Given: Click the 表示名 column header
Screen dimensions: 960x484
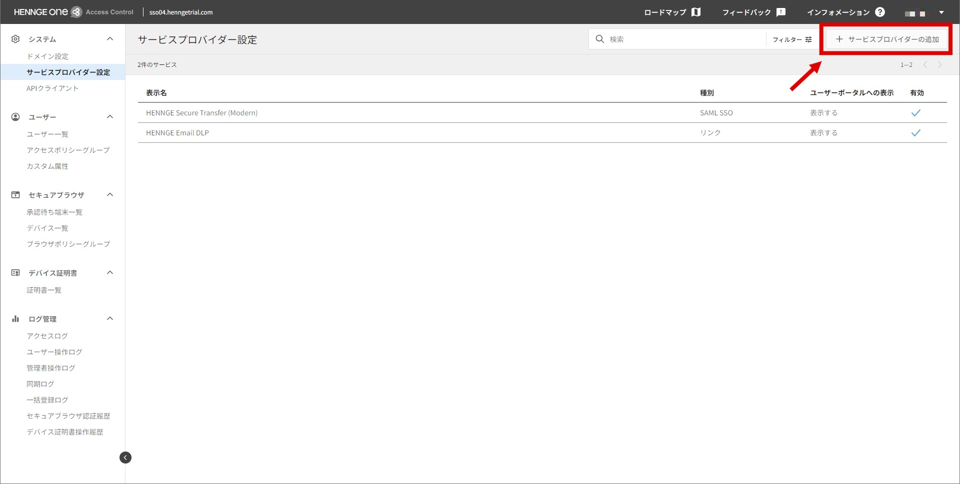Looking at the screenshot, I should 156,93.
